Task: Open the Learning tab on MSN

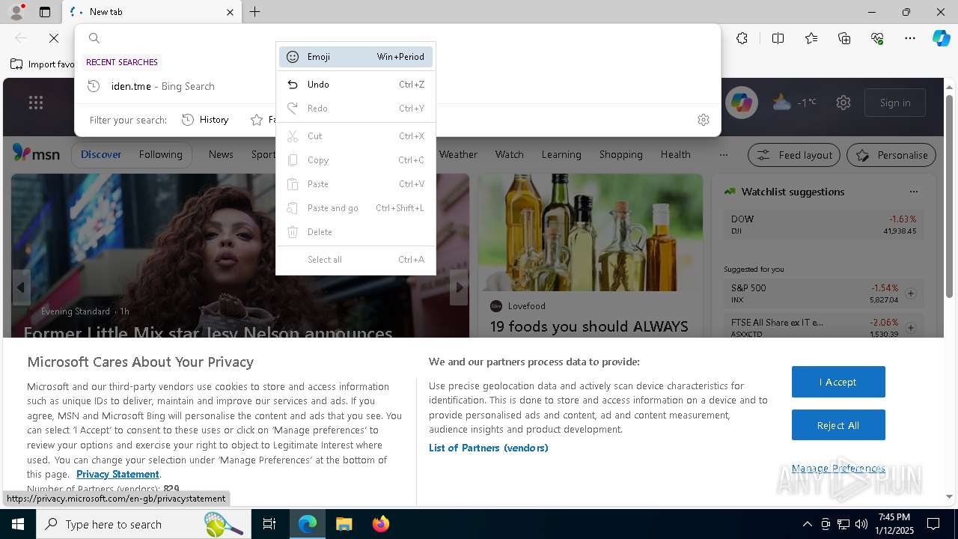Action: point(561,154)
